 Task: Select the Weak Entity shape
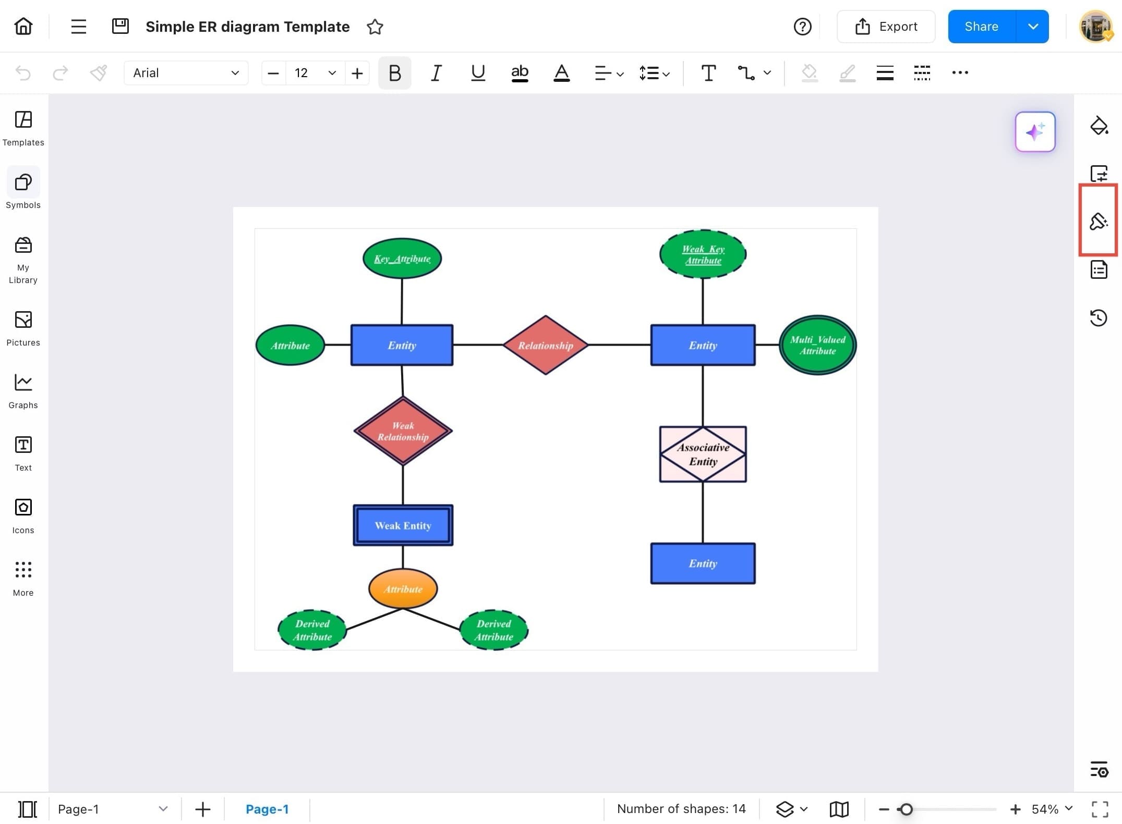pyautogui.click(x=403, y=525)
